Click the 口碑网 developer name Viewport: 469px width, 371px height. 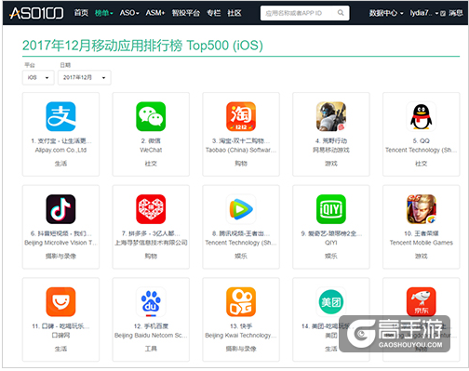[60, 336]
